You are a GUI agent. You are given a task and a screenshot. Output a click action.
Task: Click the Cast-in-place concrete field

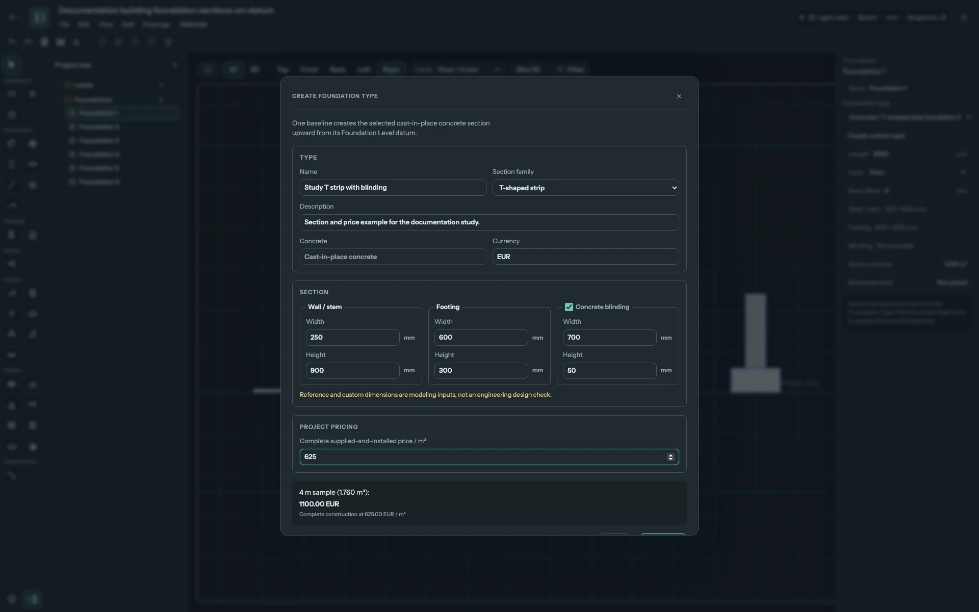pyautogui.click(x=393, y=257)
